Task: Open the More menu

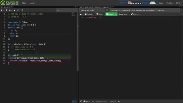Action: coord(32,3)
